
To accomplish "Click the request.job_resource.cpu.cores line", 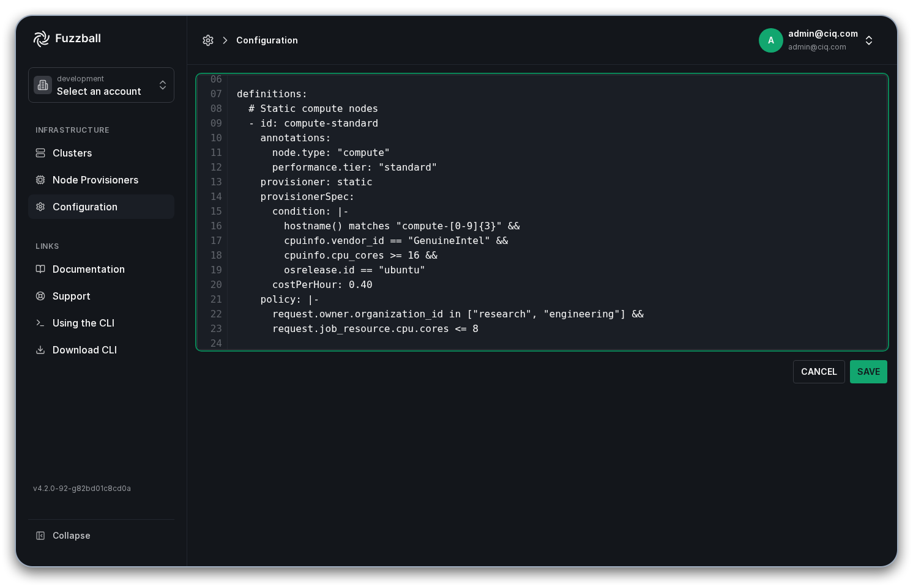I will click(375, 328).
